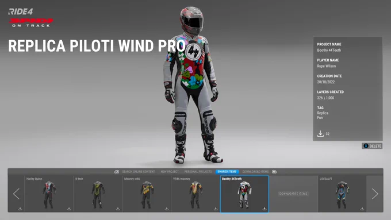The width and height of the screenshot is (391, 220).
Task: Click the X button icon beside Delete
Action: point(366,146)
